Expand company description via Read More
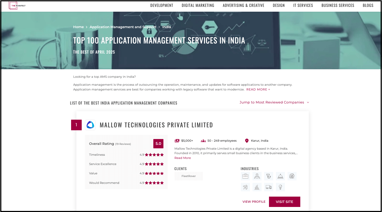 (x=183, y=158)
